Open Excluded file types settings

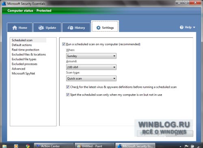tap(24, 59)
